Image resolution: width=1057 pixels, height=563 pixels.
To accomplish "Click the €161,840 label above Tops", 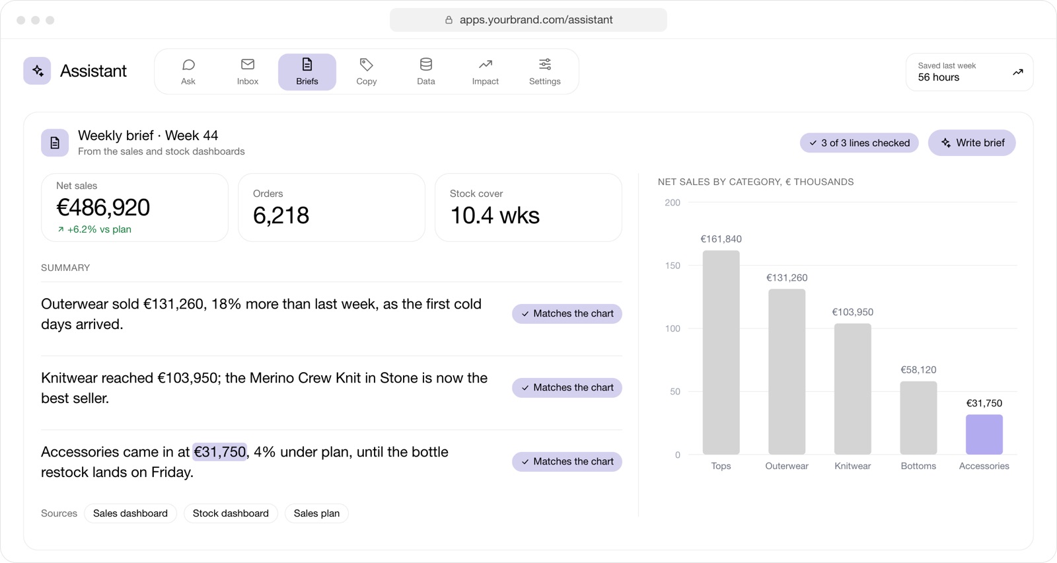I will point(721,239).
